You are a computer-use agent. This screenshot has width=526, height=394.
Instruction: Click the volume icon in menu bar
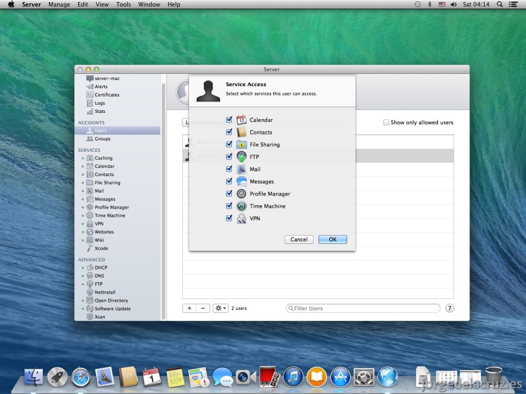[454, 4]
